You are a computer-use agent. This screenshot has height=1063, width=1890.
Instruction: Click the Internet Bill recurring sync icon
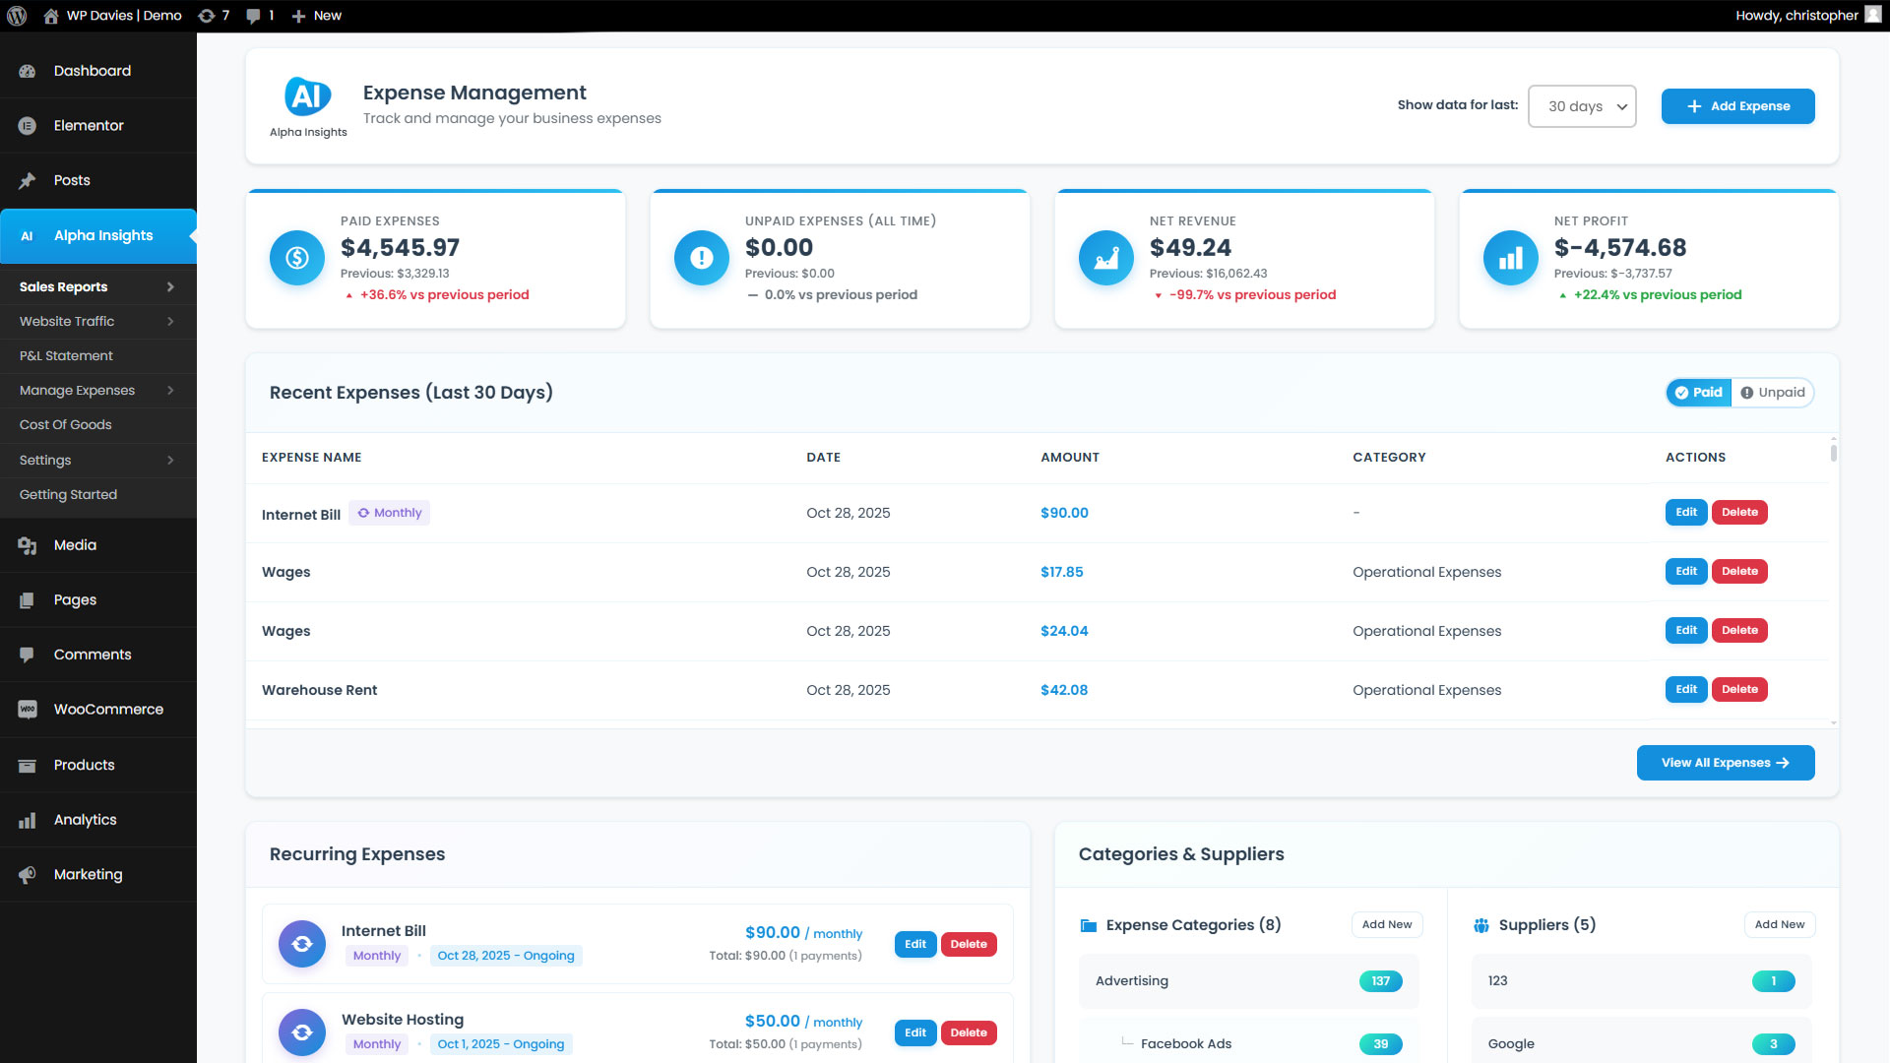[x=302, y=944]
